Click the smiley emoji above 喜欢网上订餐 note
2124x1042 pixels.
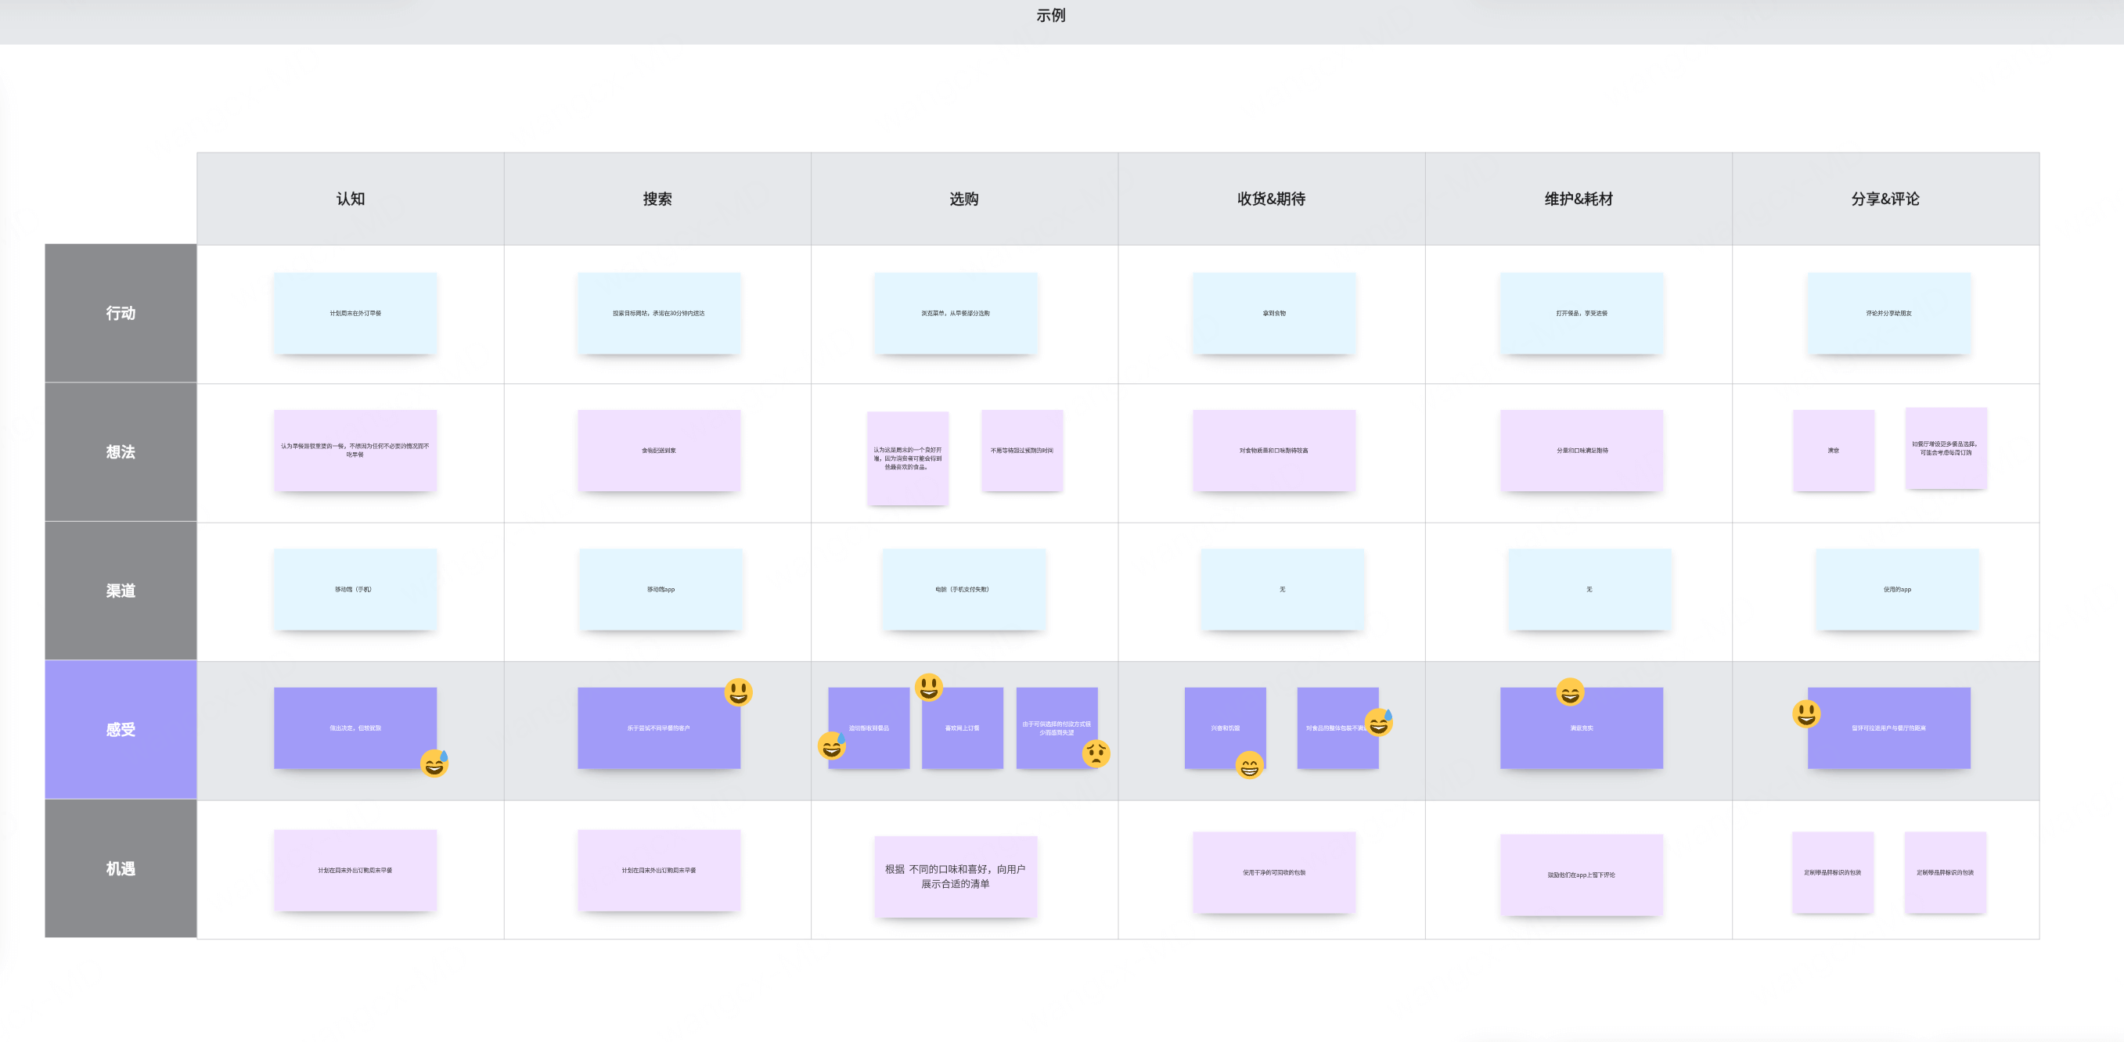[x=929, y=686]
